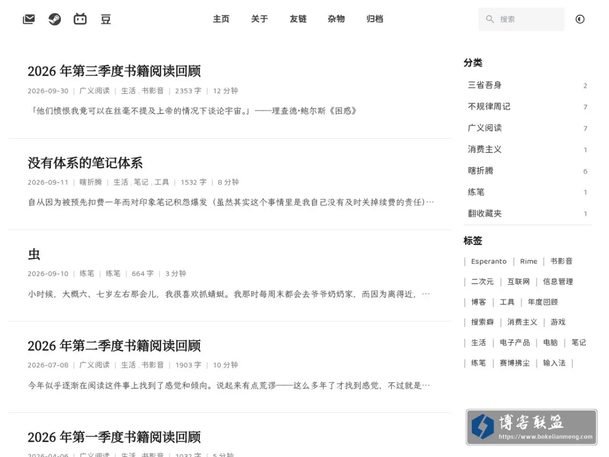Click 2353 字 word count text

click(188, 91)
